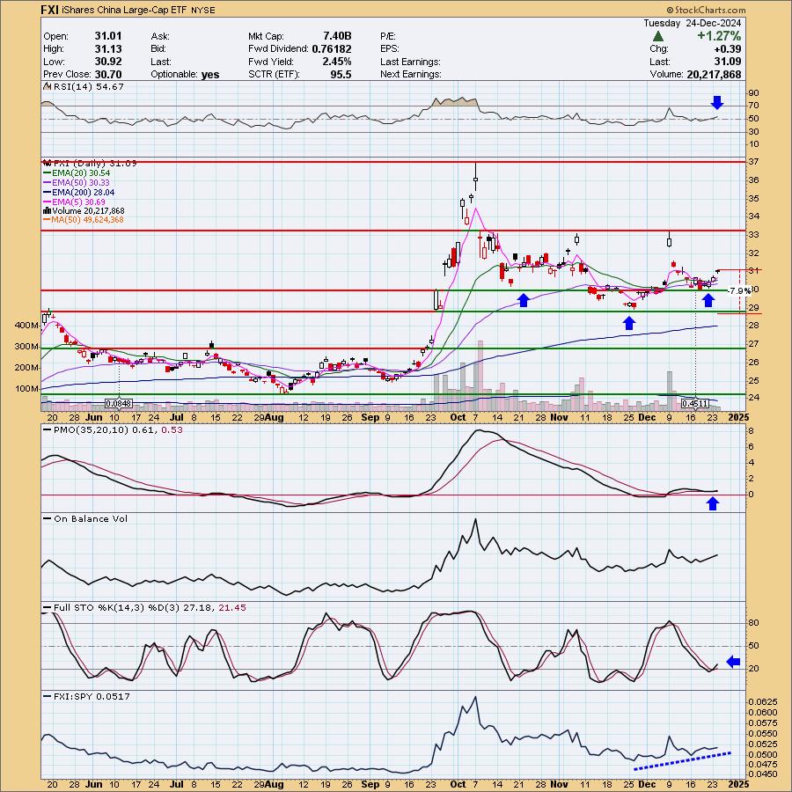Click the Fwd Yield value 2.45%
The height and width of the screenshot is (792, 792).
(337, 61)
